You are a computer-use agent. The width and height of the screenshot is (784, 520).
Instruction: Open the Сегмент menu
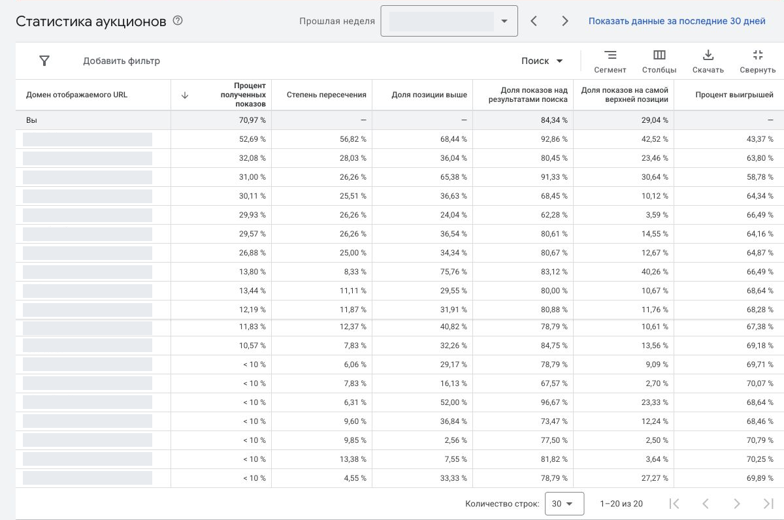coord(610,61)
